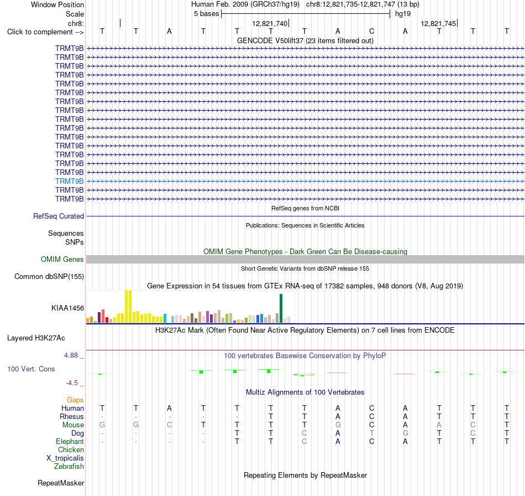Click the RefSeq Curated horizontal gene line

tap(305, 216)
